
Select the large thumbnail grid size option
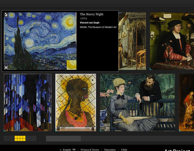pos(31,138)
